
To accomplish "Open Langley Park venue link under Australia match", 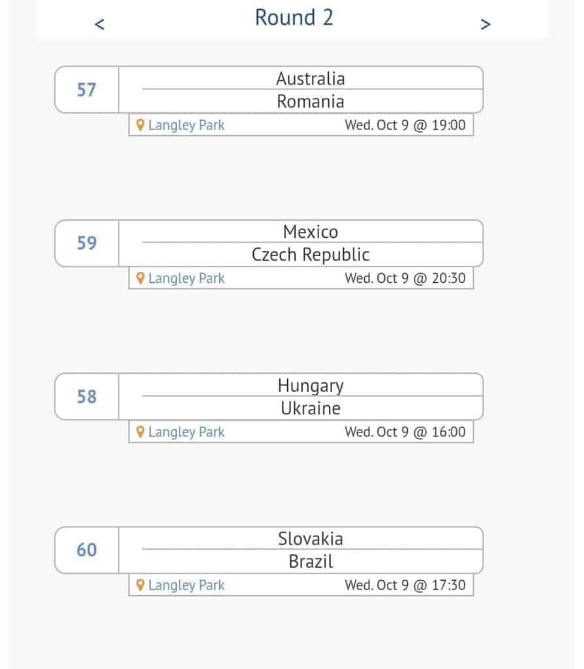I will click(186, 125).
